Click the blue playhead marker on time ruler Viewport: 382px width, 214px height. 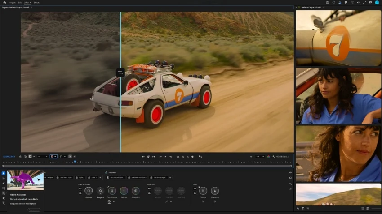[75, 161]
